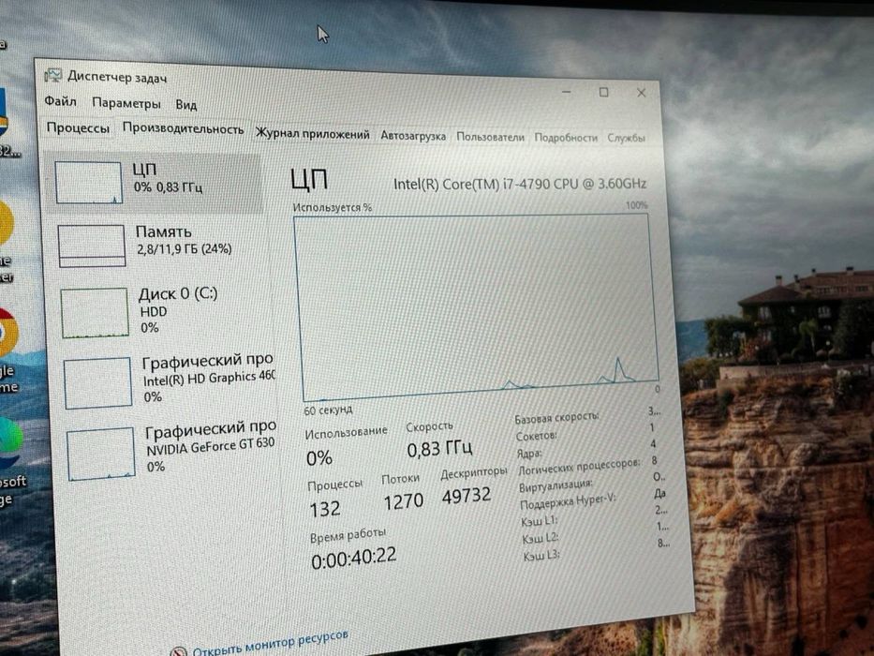Select the ЦП mini graph thumbnail
Screen dimensions: 874x656
tap(88, 183)
